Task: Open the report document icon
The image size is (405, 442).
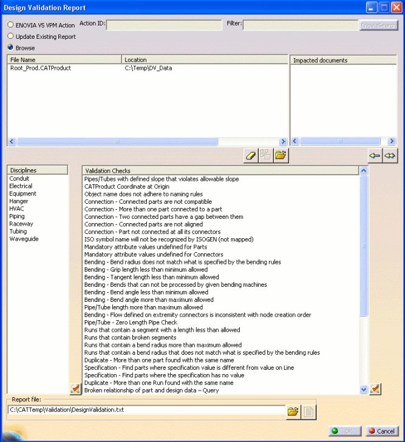Action: coord(309,412)
